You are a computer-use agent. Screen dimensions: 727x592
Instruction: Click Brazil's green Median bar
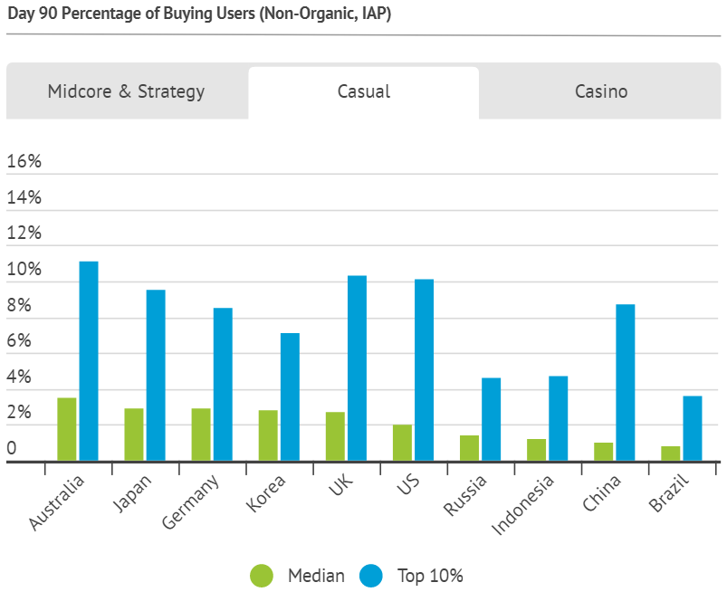click(671, 454)
